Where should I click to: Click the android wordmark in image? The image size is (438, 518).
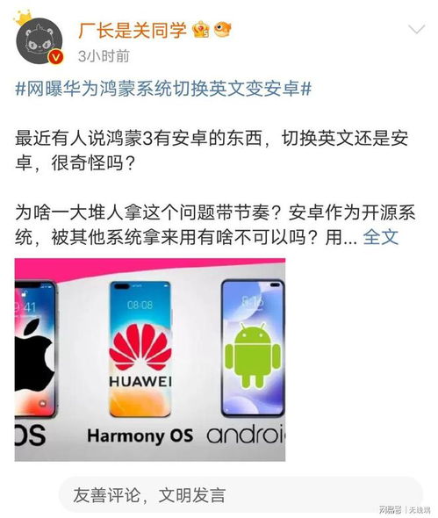246,434
